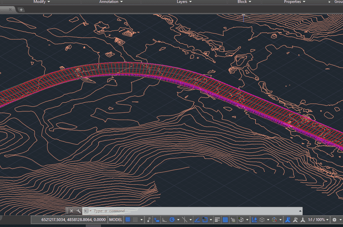
Task: Open a new drawing tab with plus
Action: click(x=21, y=10)
